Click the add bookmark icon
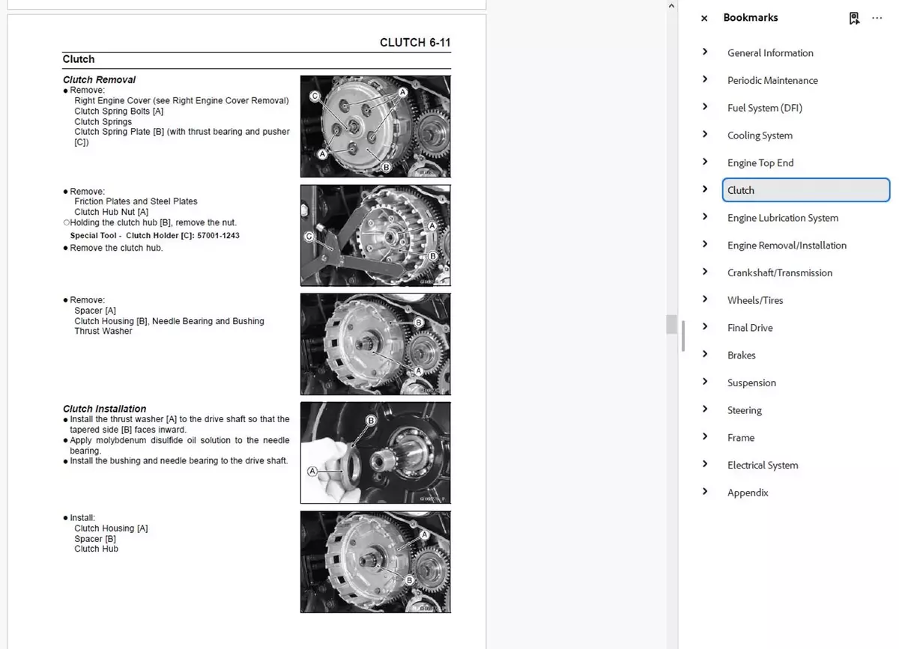899x649 pixels. (x=854, y=18)
